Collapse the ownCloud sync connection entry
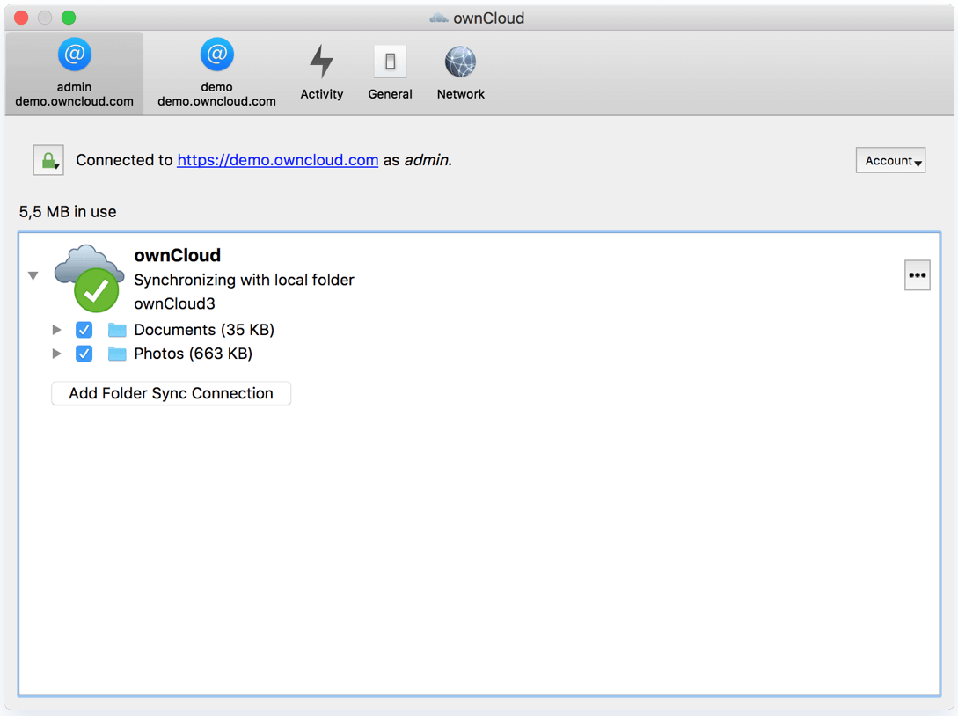The image size is (958, 716). pos(33,275)
